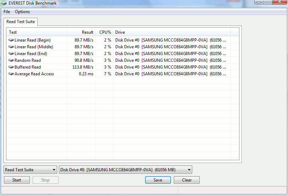Screen dimensions: 288x195
Task: Expand the Read Test Suite dropdown
Action: tap(30, 170)
